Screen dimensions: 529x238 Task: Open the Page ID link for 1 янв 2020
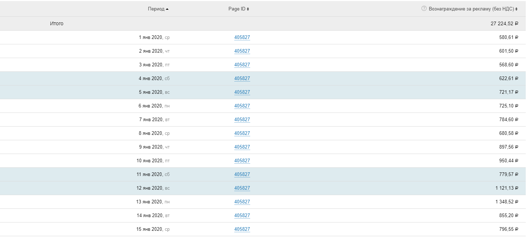(x=242, y=38)
